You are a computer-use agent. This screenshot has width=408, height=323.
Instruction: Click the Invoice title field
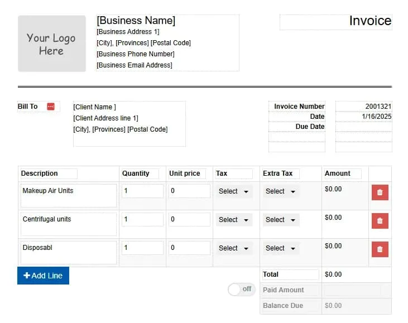(x=336, y=22)
